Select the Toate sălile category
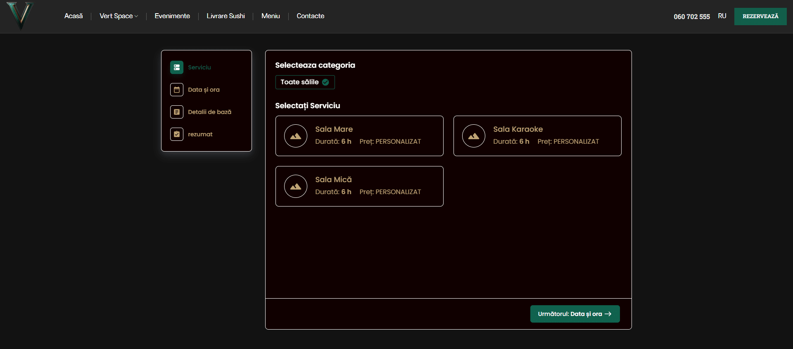Image resolution: width=793 pixels, height=349 pixels. [x=305, y=82]
